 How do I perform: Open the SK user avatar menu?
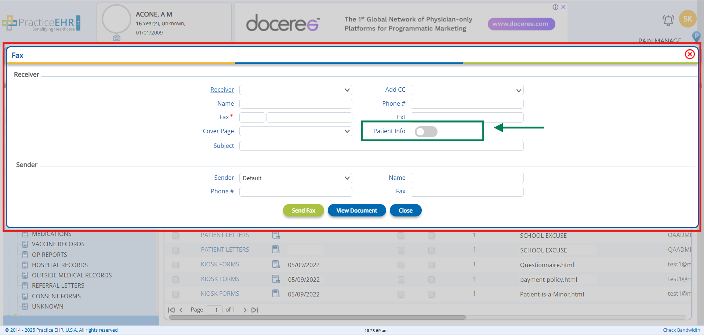(687, 19)
